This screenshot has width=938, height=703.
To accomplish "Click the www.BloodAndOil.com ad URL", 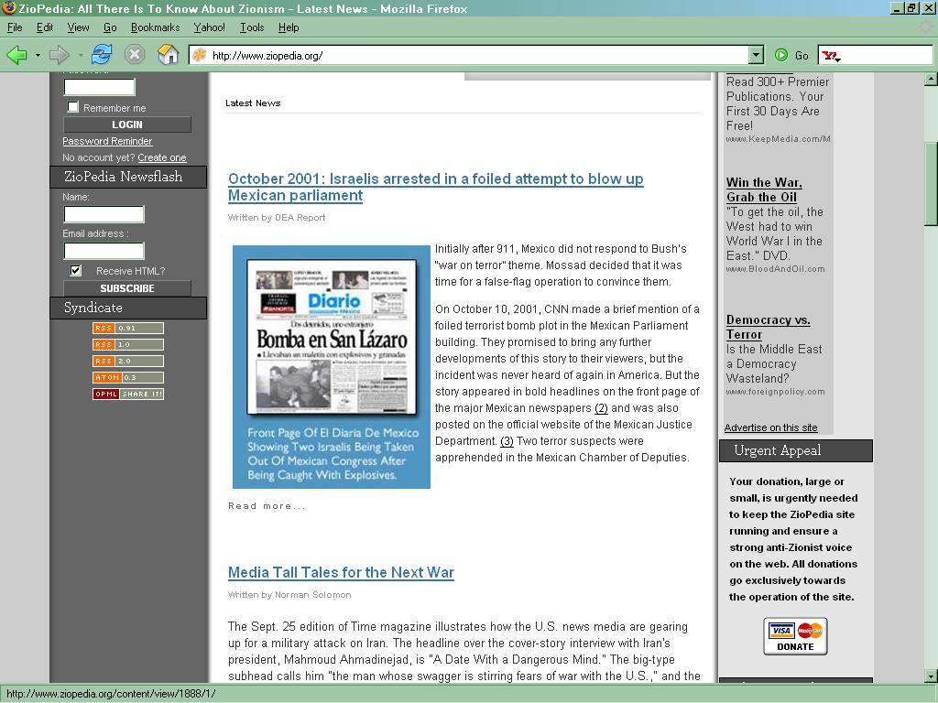I will point(775,269).
